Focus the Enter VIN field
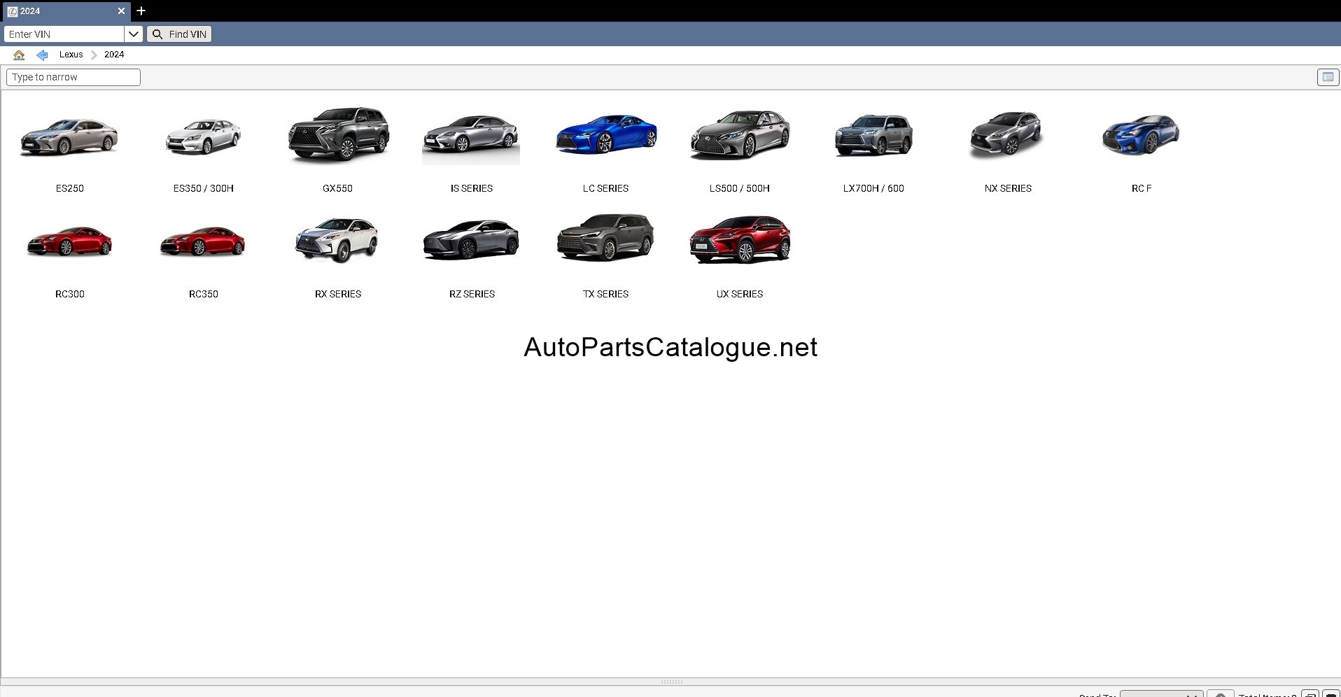The height and width of the screenshot is (697, 1341). tap(64, 34)
